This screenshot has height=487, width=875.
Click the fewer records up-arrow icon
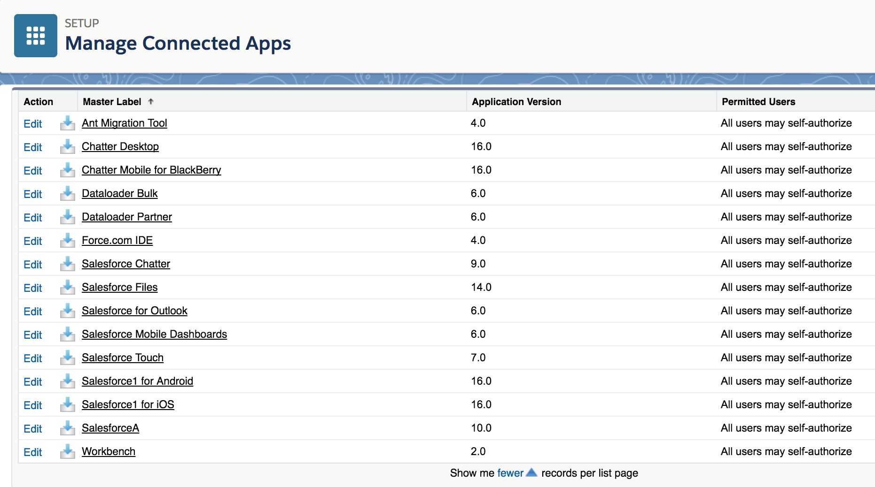click(531, 472)
